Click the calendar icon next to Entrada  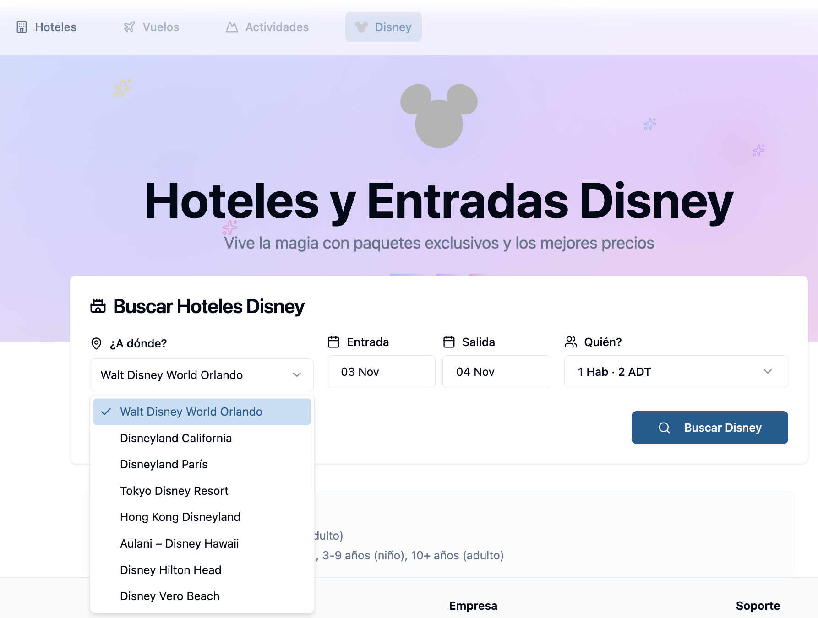(334, 342)
